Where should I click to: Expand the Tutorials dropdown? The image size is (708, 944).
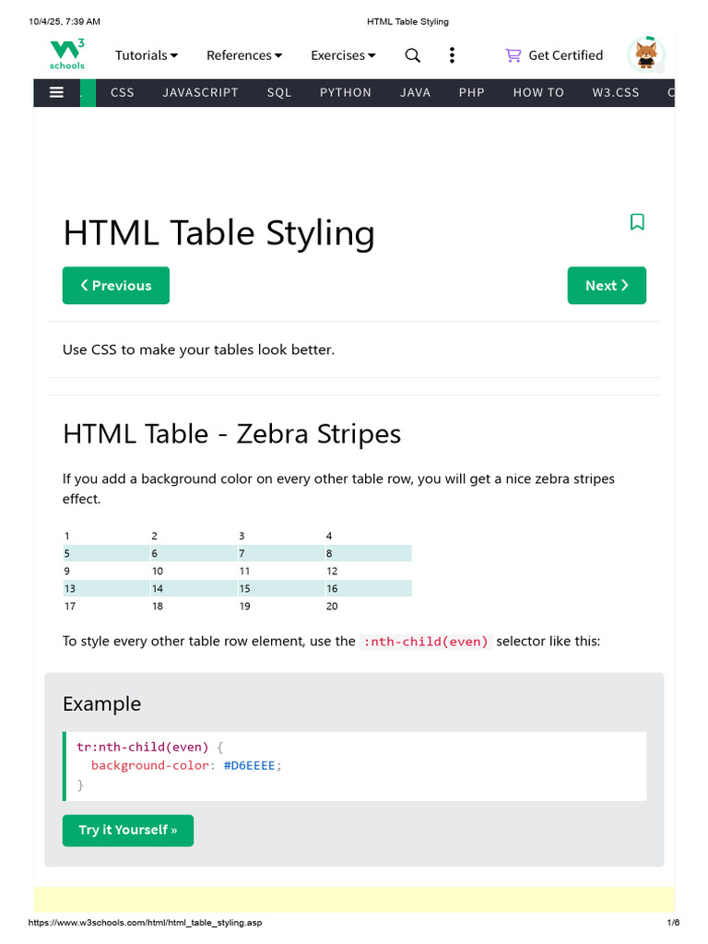(x=147, y=55)
